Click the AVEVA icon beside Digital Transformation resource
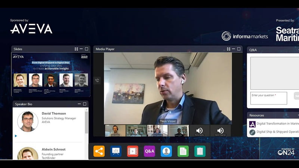The height and width of the screenshot is (168, 299). coord(252,124)
